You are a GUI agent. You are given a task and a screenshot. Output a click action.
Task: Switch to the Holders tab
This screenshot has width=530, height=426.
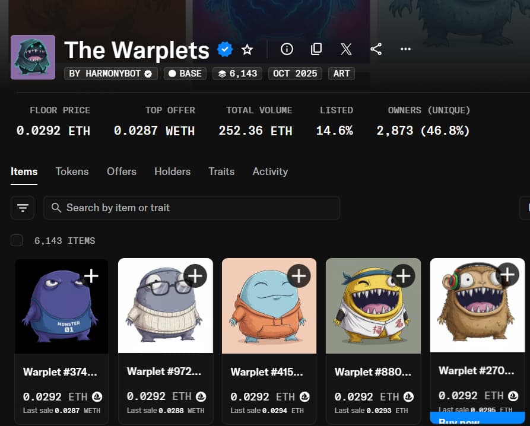pyautogui.click(x=172, y=171)
